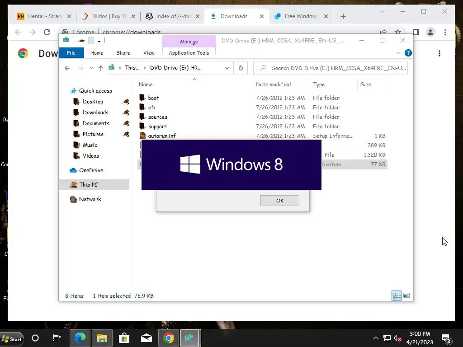The image size is (463, 347).
Task: Open Explorer help question mark icon
Action: click(408, 53)
